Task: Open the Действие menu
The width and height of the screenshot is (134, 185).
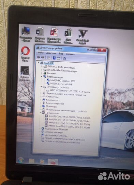Action: 51,53
